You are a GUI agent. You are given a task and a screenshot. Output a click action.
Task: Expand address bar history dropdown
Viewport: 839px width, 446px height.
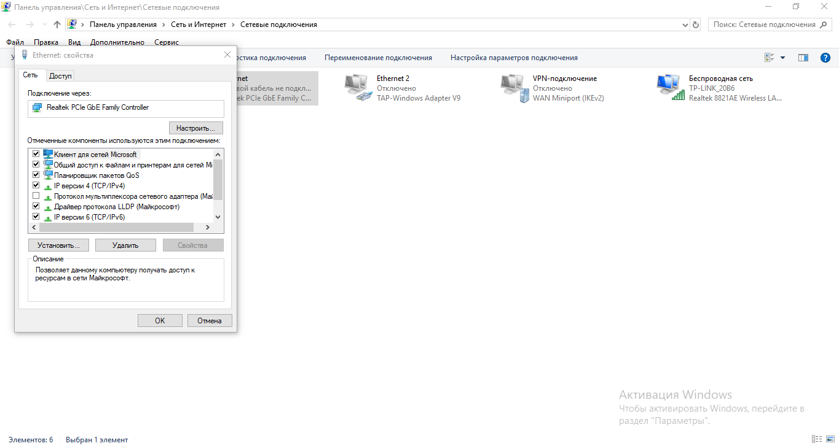click(x=686, y=25)
